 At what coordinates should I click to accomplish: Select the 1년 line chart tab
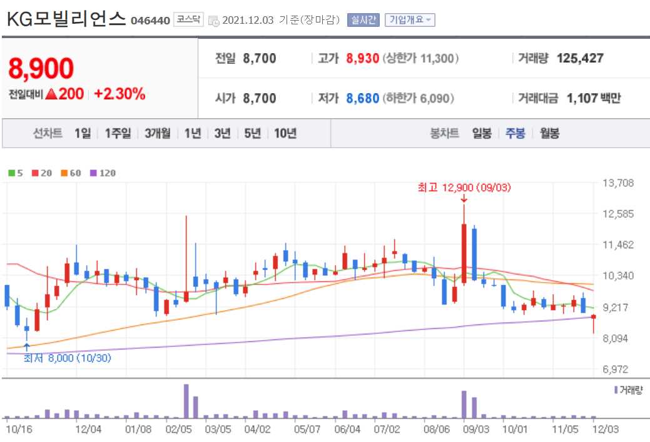click(192, 133)
